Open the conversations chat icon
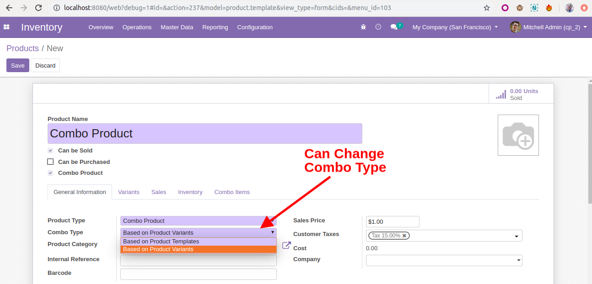The height and width of the screenshot is (284, 592). (x=393, y=27)
